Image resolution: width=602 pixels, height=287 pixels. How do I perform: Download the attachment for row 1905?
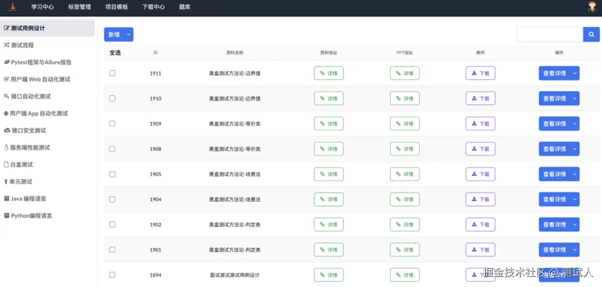coord(481,174)
